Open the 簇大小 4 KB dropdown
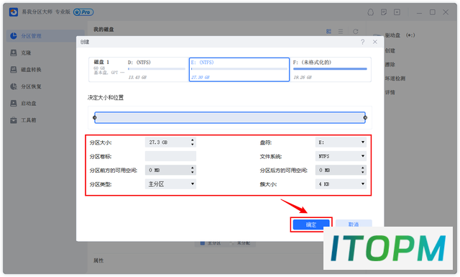The height and width of the screenshot is (277, 460). [x=341, y=184]
